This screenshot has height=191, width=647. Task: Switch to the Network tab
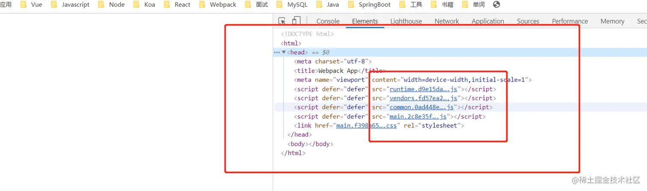(447, 21)
